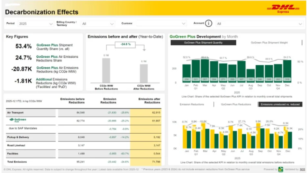Click the 2025-12 YTD, in kg CO2e WtW label
This screenshot has width=308, height=173.
click(24, 101)
